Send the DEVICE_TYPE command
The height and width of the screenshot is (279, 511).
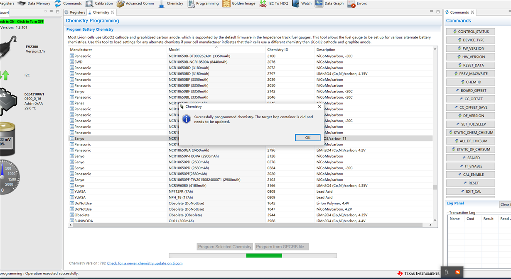470,40
